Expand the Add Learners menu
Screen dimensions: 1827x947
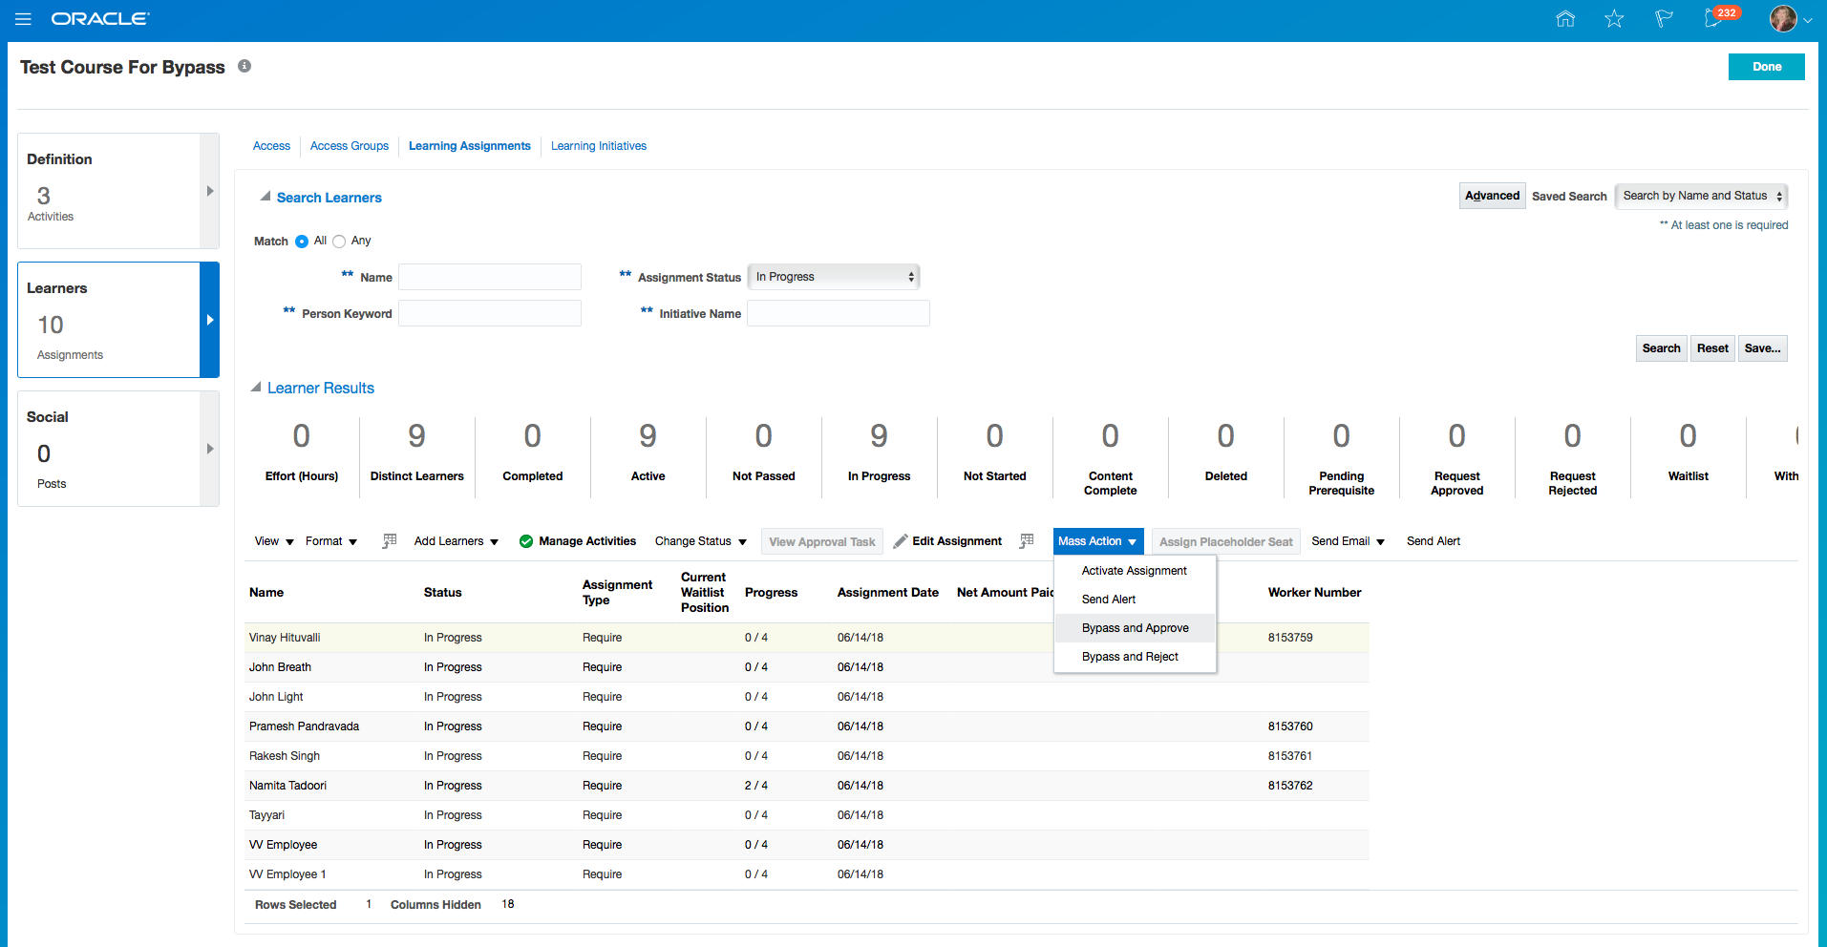point(456,541)
